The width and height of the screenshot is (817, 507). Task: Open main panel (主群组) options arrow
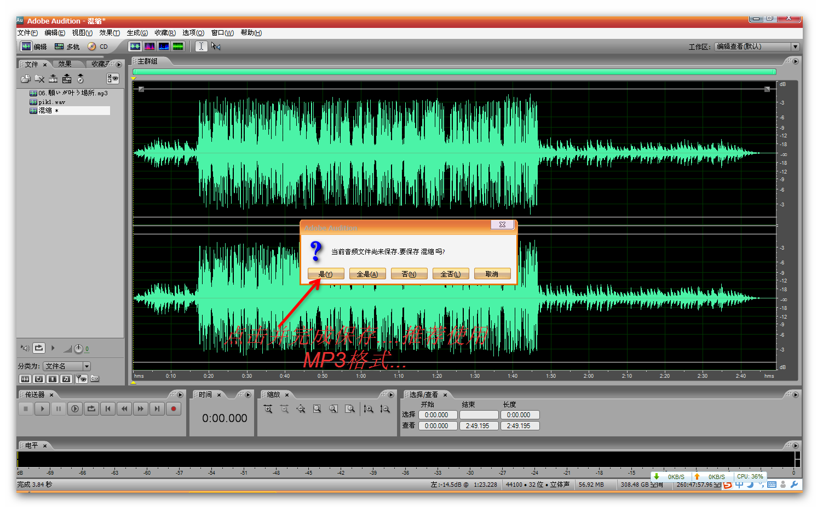pyautogui.click(x=796, y=61)
